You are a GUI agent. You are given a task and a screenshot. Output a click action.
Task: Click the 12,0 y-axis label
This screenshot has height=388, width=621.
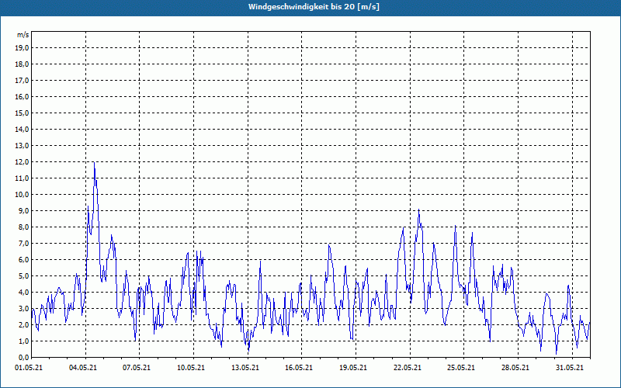[x=23, y=162]
